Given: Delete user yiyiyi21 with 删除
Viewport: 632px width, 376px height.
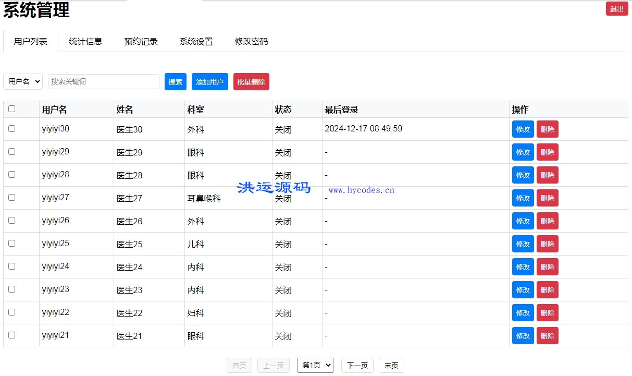Looking at the screenshot, I should click(x=547, y=335).
